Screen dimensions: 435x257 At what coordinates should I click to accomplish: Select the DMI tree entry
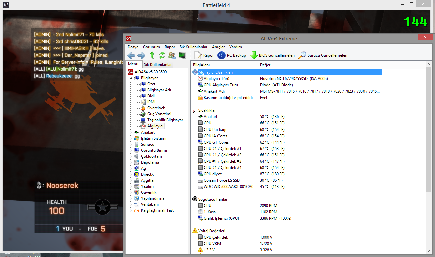[x=151, y=96]
